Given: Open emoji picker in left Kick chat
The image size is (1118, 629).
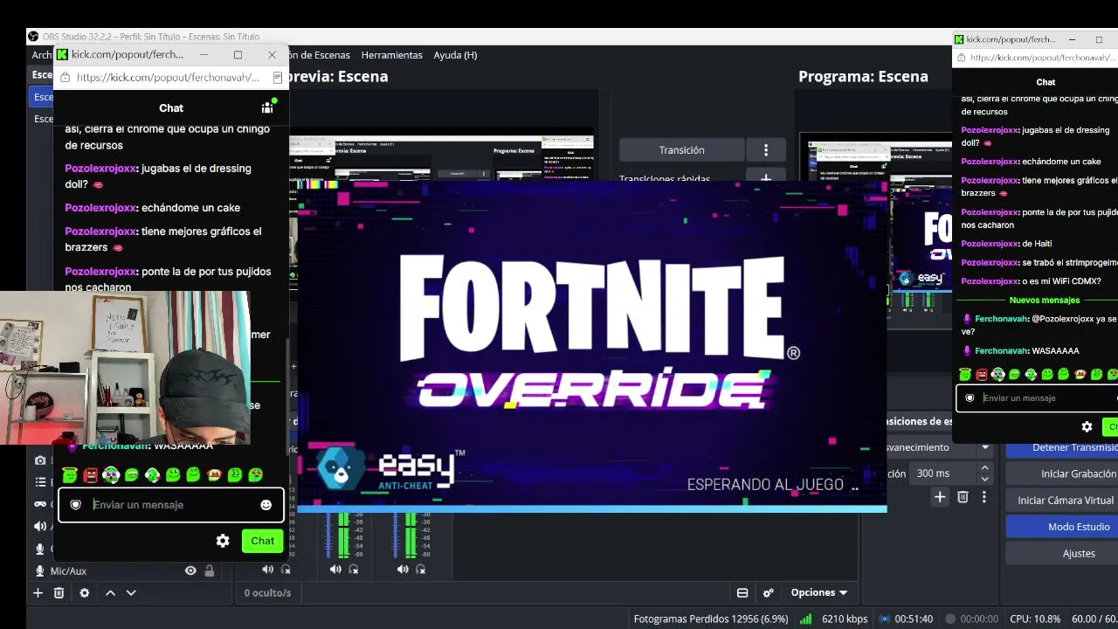Looking at the screenshot, I should click(x=266, y=505).
